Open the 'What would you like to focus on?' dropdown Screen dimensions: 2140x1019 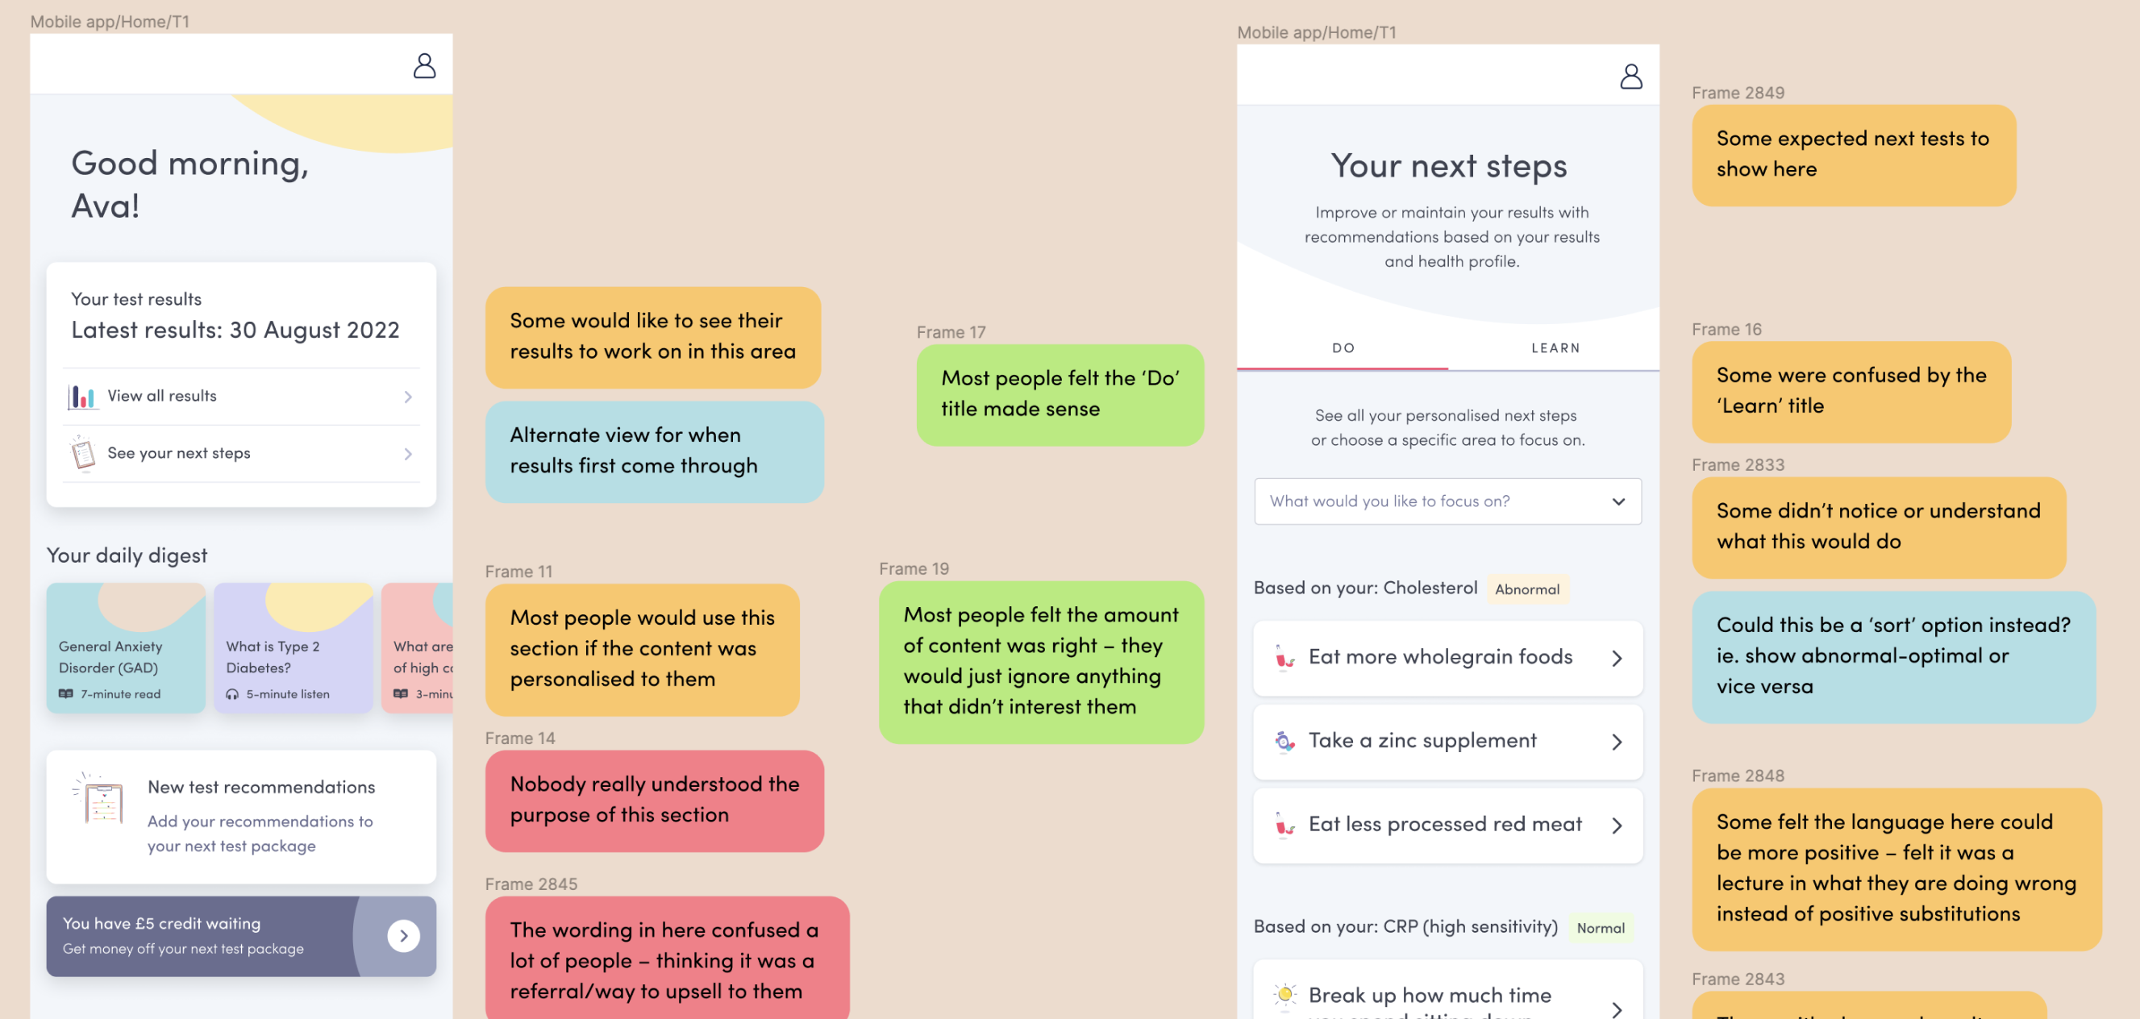click(x=1447, y=501)
